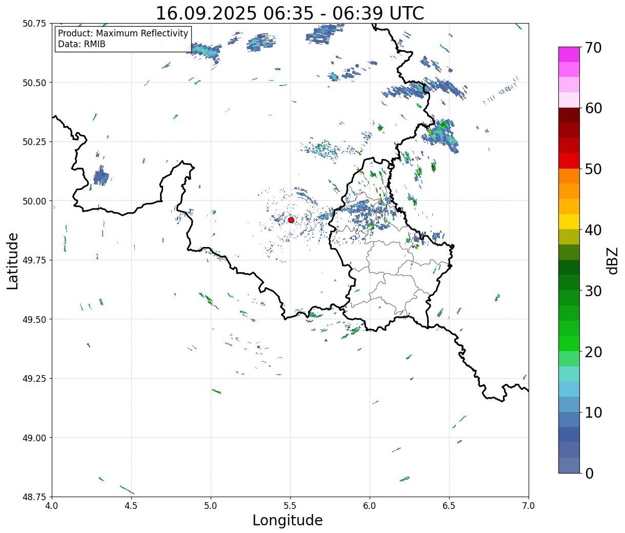Image resolution: width=625 pixels, height=533 pixels.
Task: Click the 49.50 latitude tick label
Action: point(34,319)
